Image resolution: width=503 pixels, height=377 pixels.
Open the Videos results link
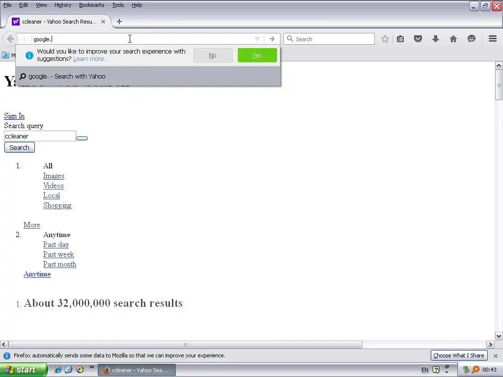tap(53, 186)
